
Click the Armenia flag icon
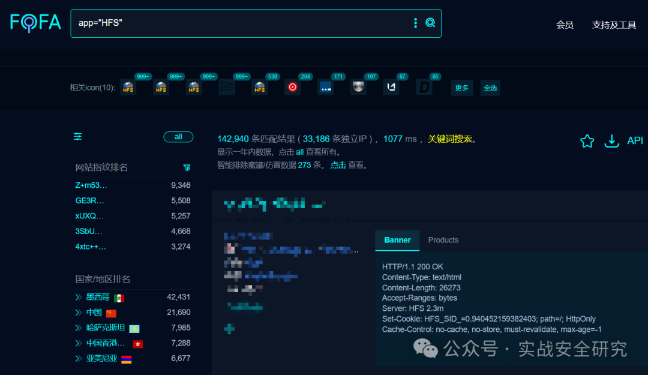click(127, 359)
